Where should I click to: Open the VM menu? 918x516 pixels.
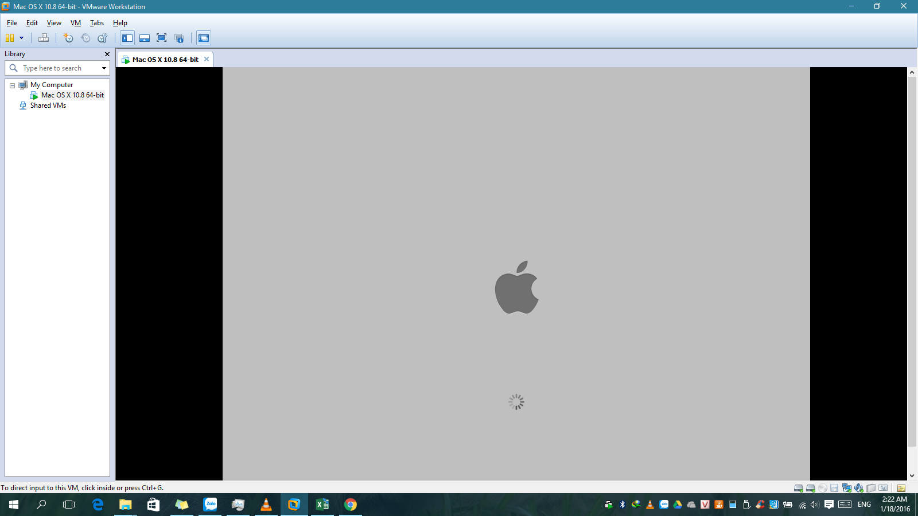coord(76,23)
